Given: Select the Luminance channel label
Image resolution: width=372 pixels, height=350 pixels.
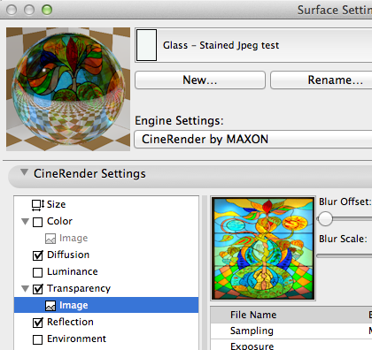Looking at the screenshot, I should [73, 271].
